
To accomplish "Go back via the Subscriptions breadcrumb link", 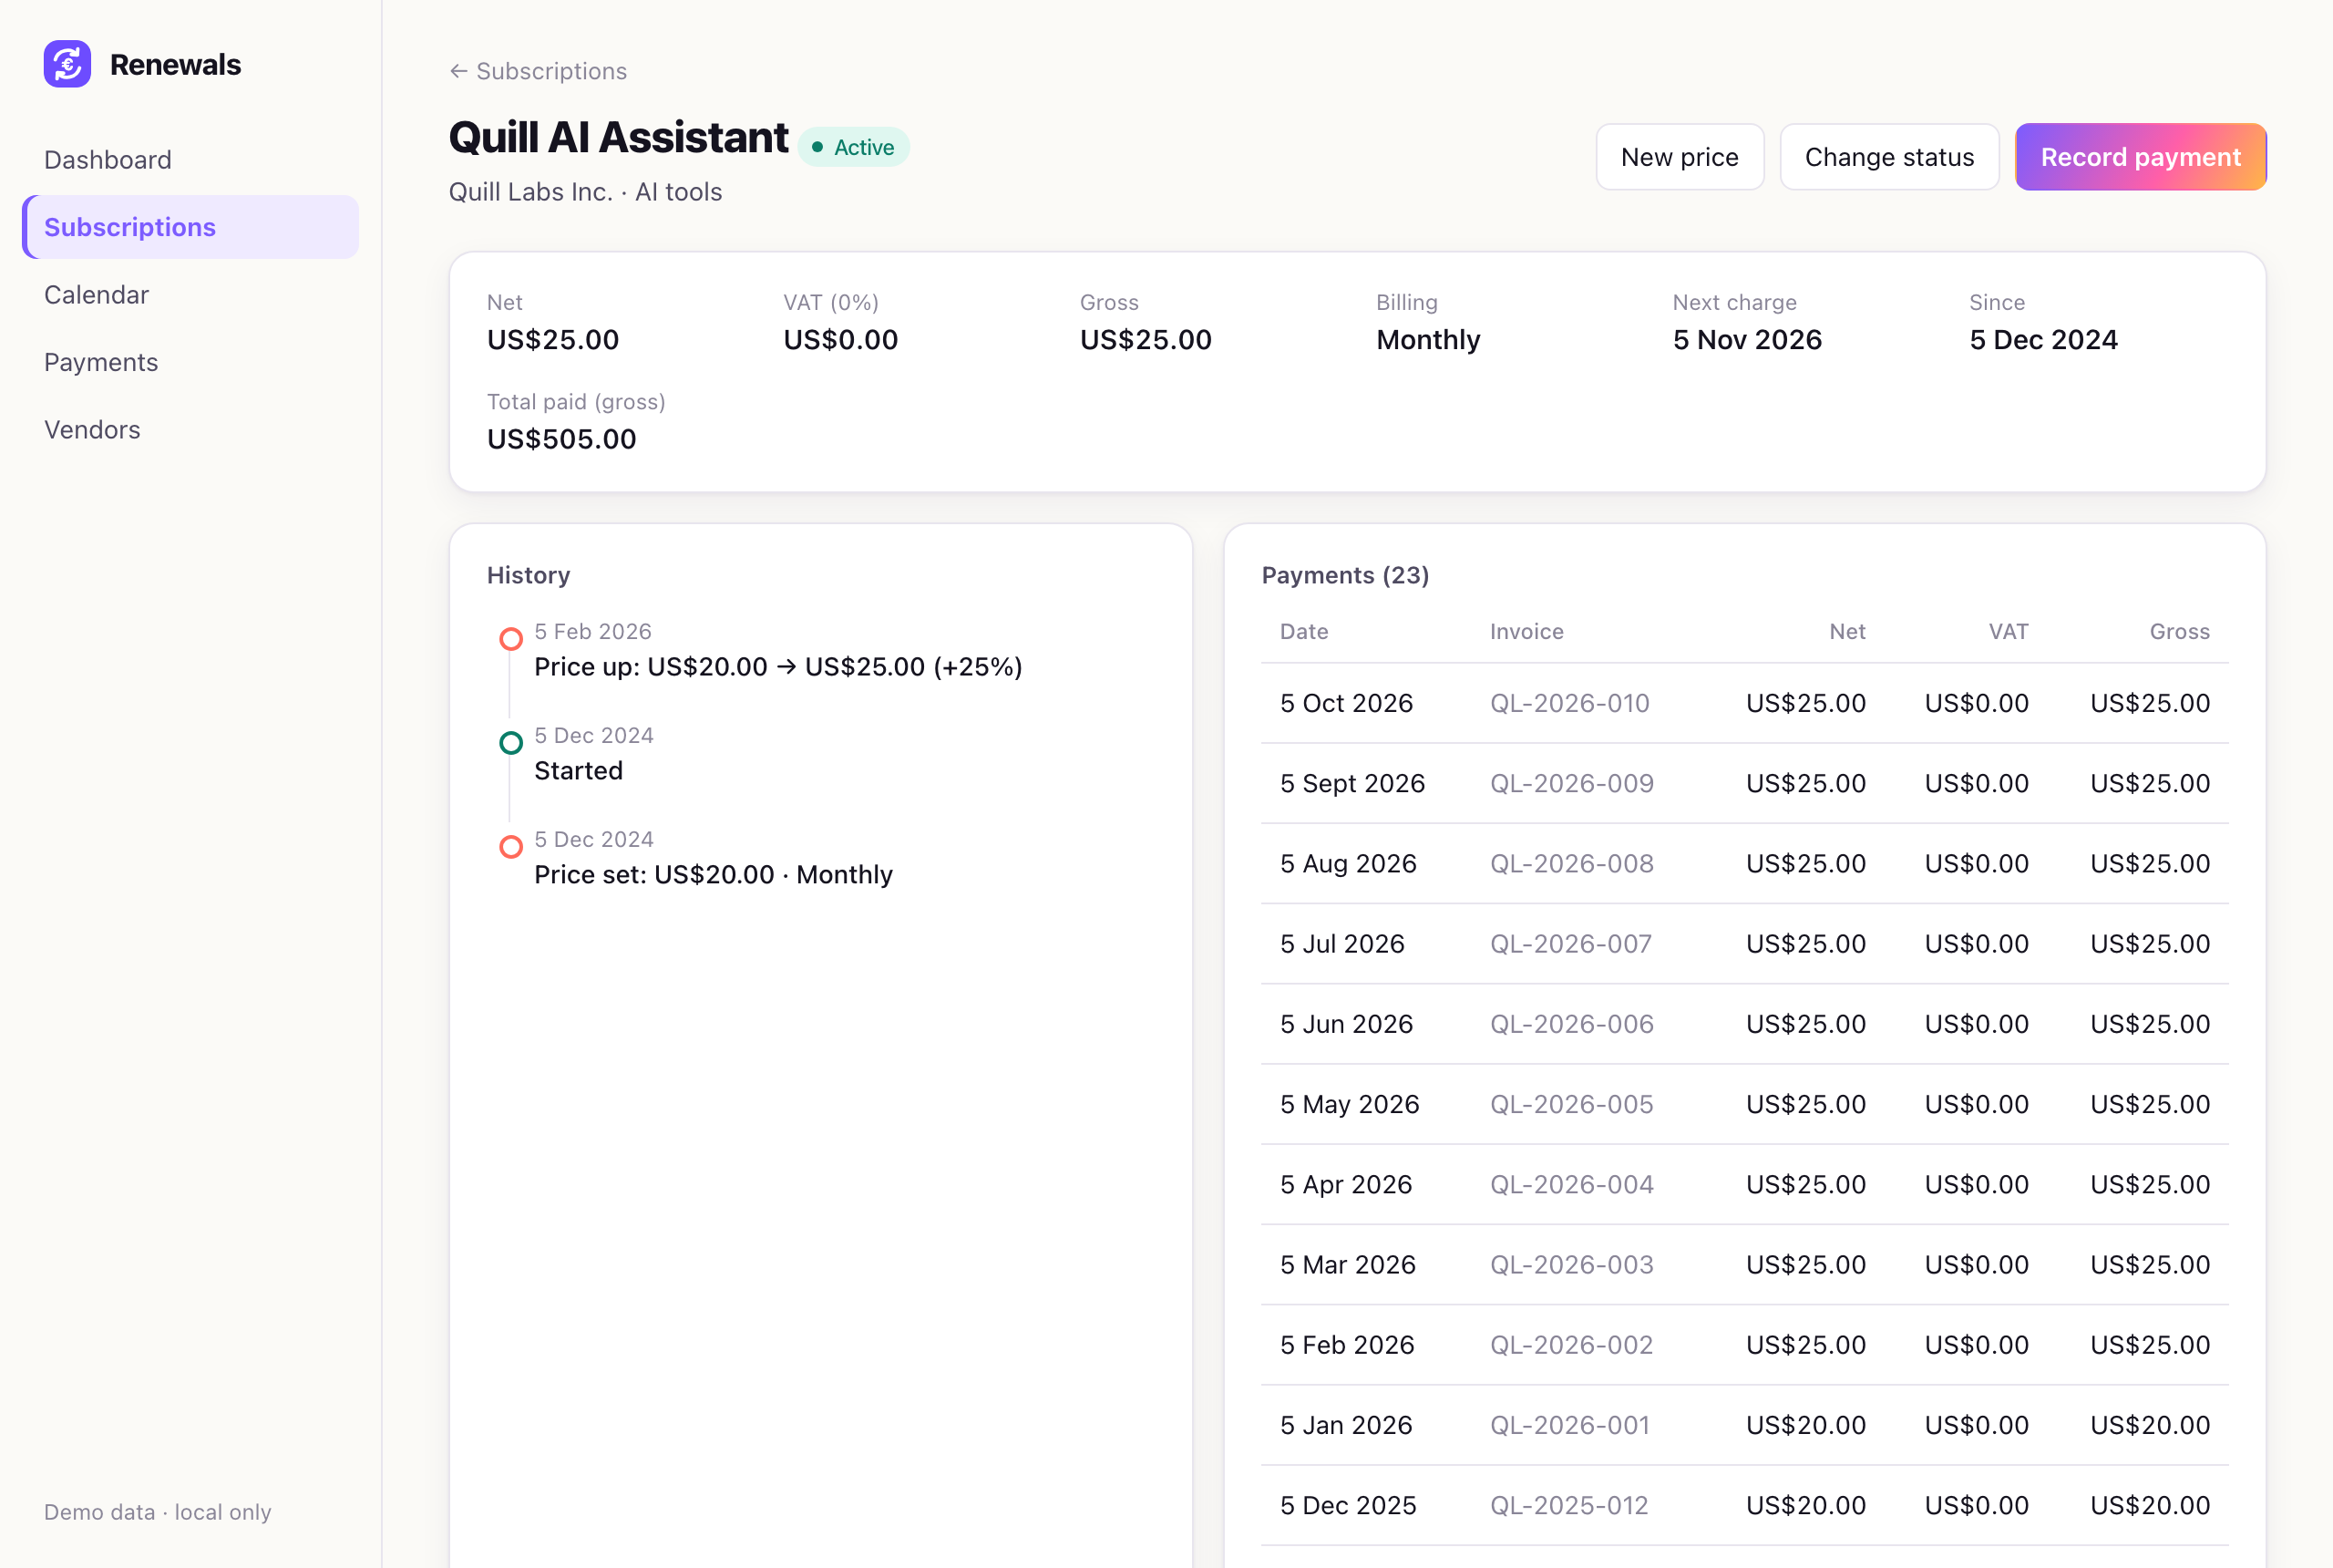I will click(x=538, y=71).
